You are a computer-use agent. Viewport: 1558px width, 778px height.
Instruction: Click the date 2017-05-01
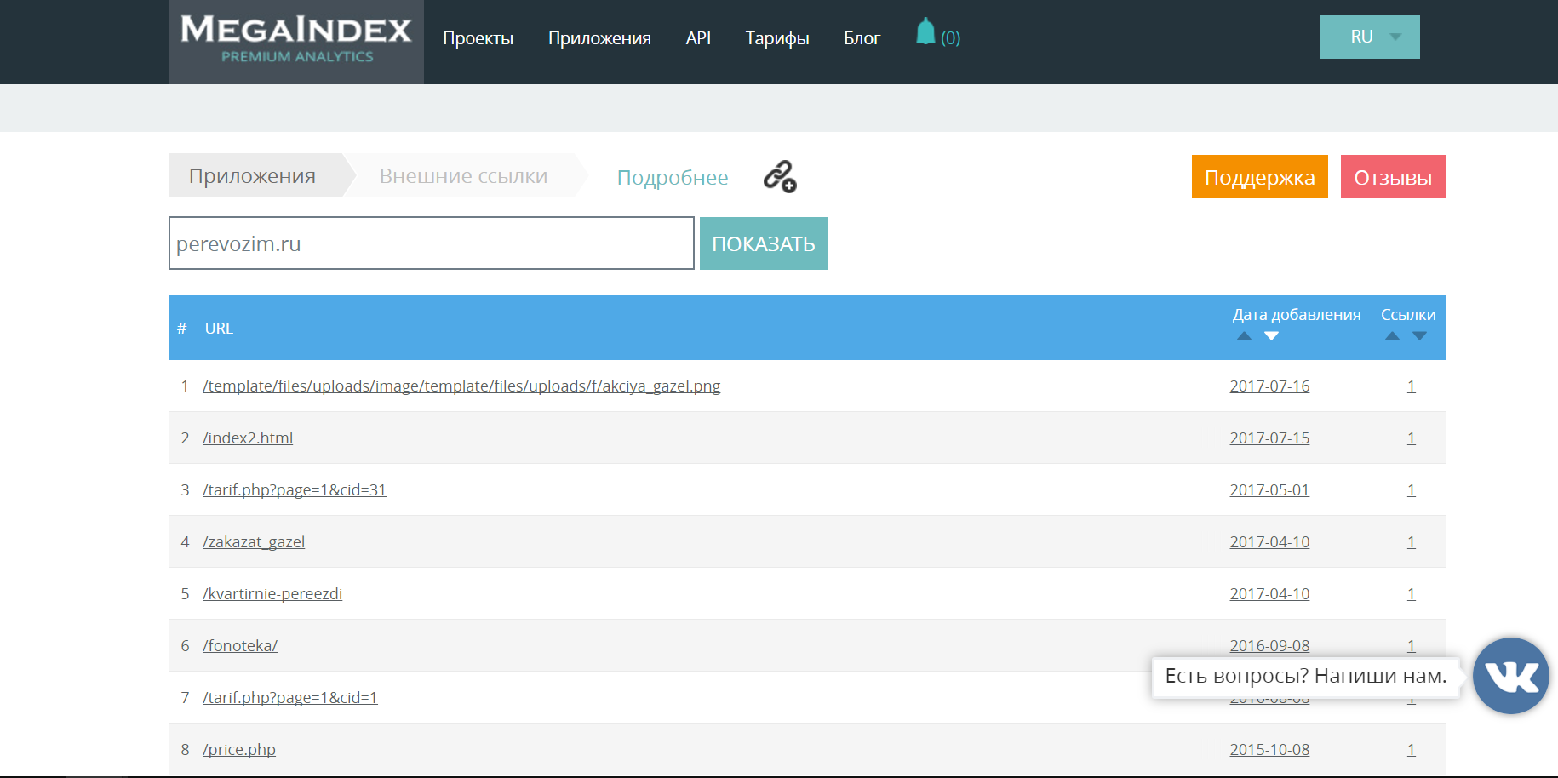tap(1269, 490)
